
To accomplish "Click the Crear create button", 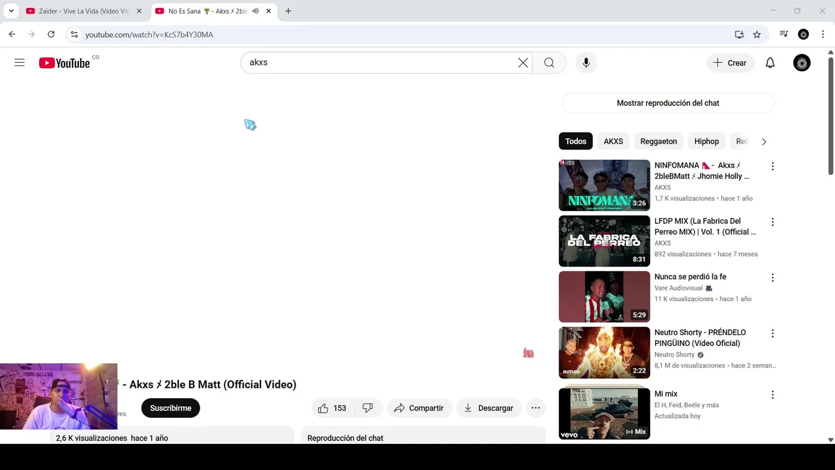I will pyautogui.click(x=730, y=63).
